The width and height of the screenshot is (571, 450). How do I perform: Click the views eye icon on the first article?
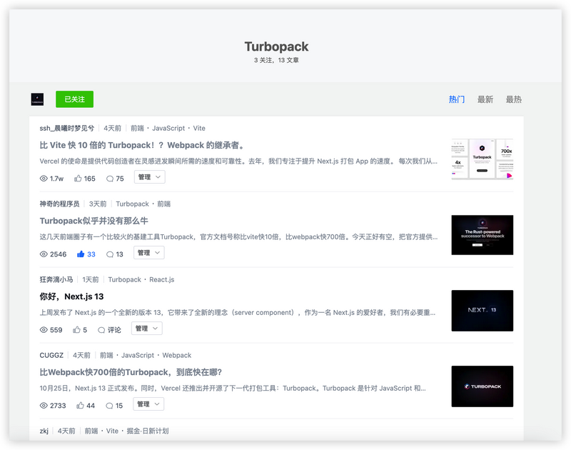pyautogui.click(x=43, y=177)
